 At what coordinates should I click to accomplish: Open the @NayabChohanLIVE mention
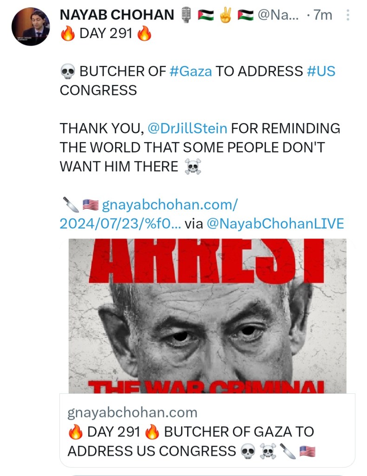pyautogui.click(x=275, y=224)
